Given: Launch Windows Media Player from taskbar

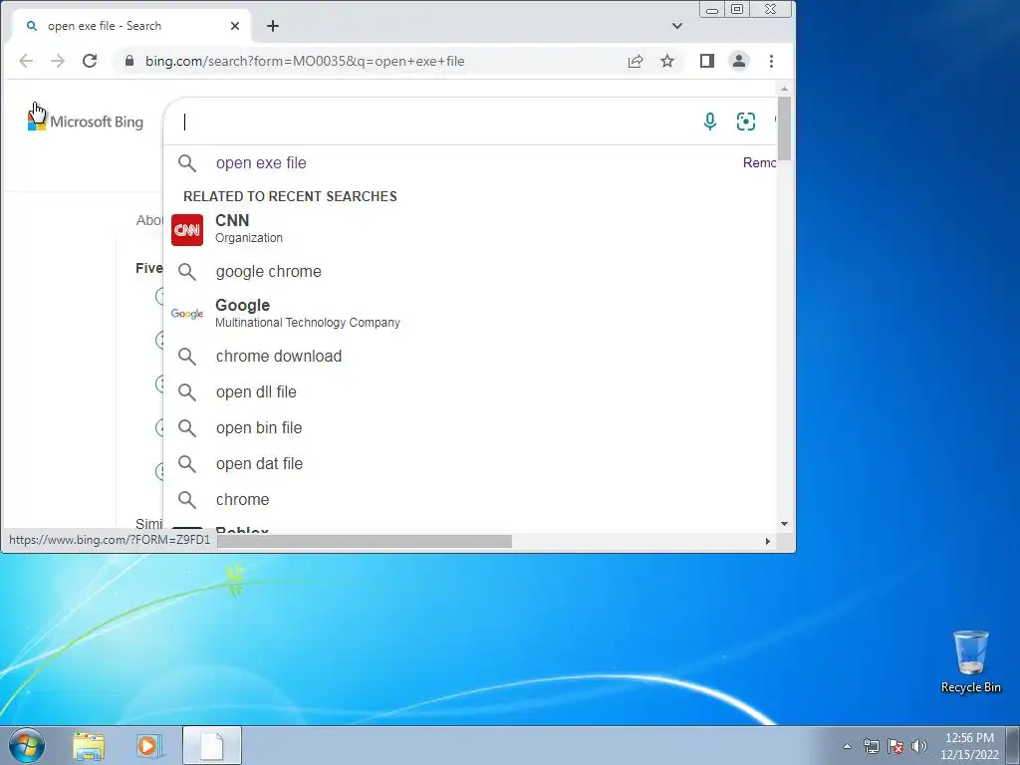Looking at the screenshot, I should pyautogui.click(x=149, y=745).
